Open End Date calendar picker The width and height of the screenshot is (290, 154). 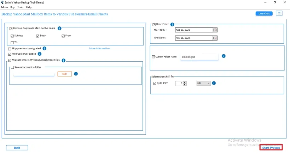pos(215,38)
